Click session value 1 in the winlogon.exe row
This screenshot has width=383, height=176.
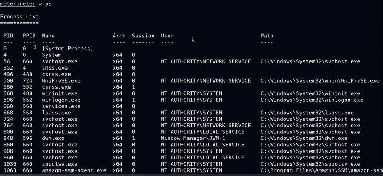pos(134,100)
